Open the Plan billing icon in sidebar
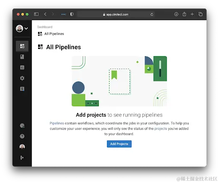Viewport: 219px width, 183px height. tap(22, 89)
